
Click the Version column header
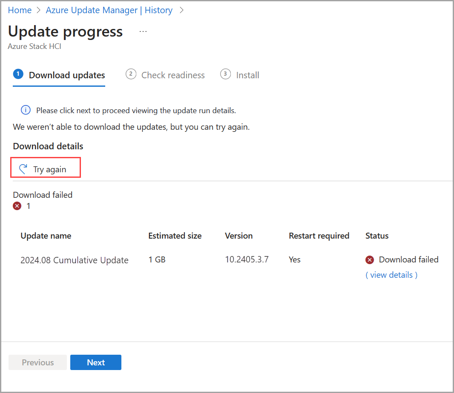(x=239, y=236)
